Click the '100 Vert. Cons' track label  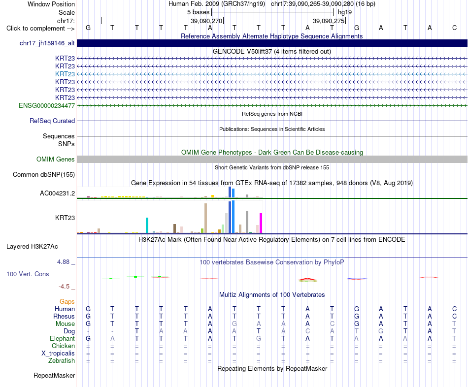point(28,274)
